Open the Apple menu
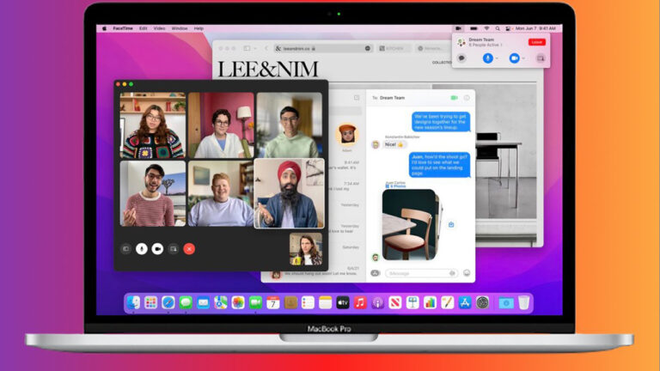The width and height of the screenshot is (660, 371). (x=104, y=28)
